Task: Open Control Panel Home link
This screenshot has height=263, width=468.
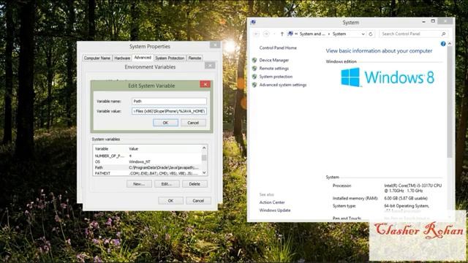Action: [278, 47]
